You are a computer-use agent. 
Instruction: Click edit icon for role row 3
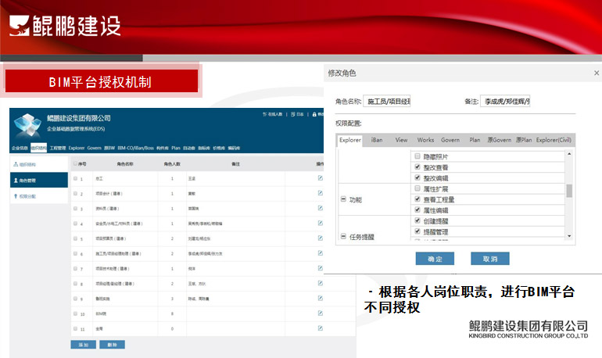321,208
